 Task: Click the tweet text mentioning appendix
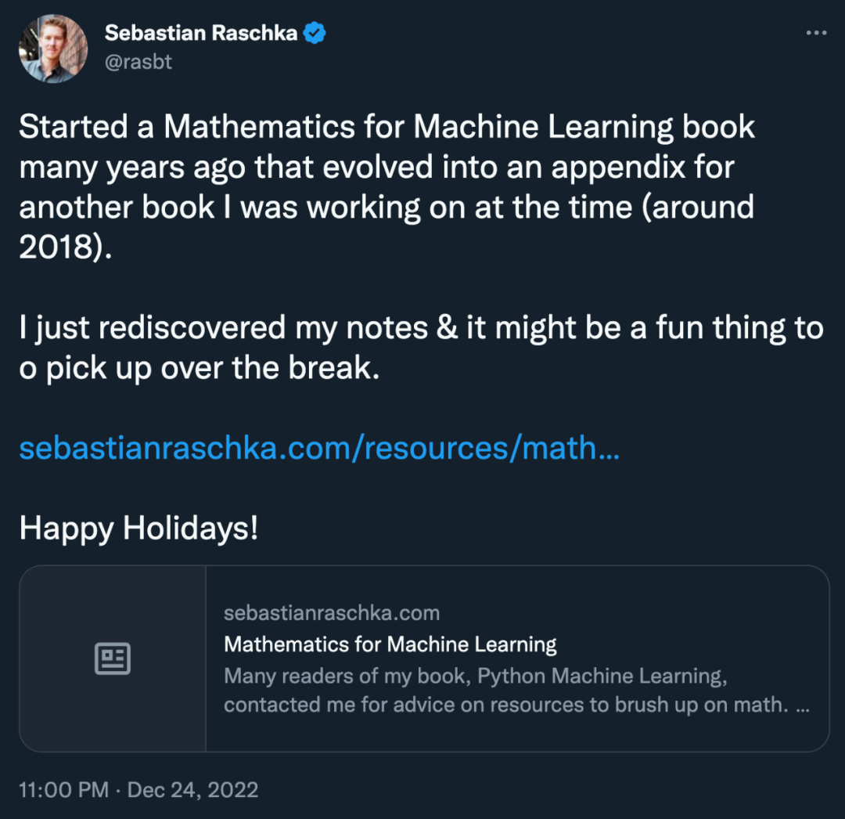tap(376, 167)
